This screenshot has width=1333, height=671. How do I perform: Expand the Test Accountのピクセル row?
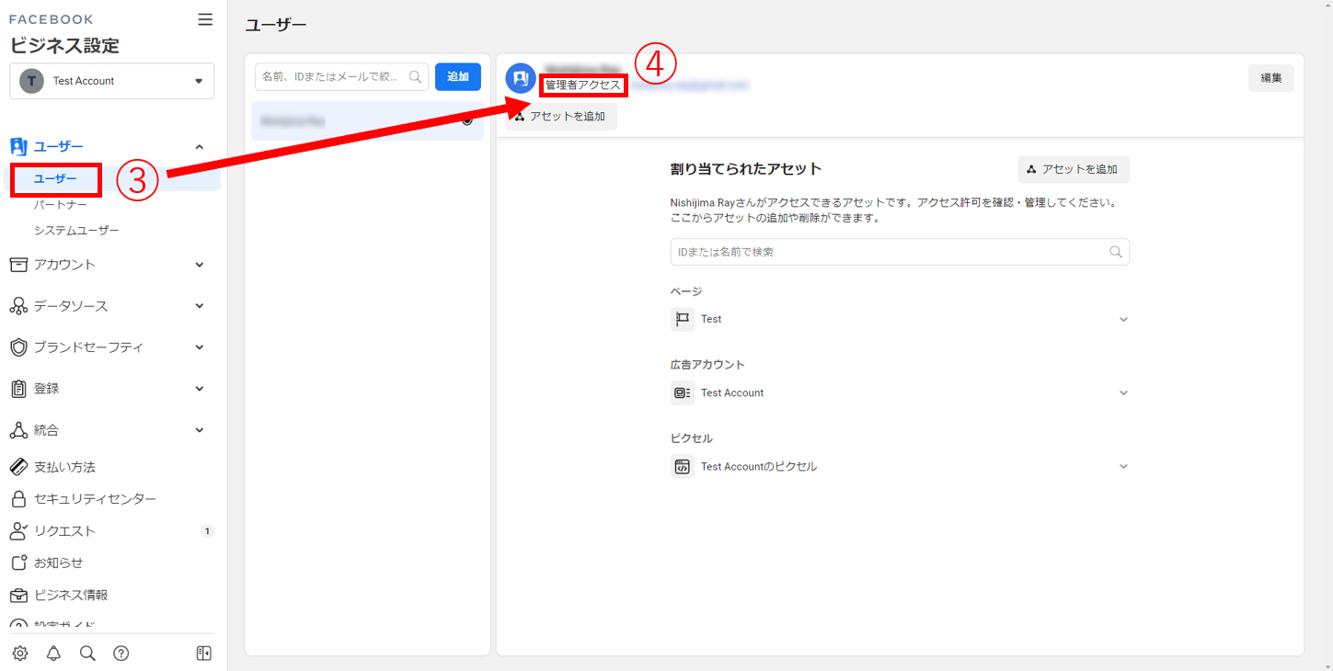pyautogui.click(x=1122, y=466)
